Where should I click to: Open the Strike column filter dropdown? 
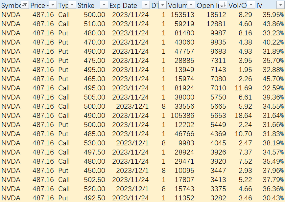coord(104,5)
